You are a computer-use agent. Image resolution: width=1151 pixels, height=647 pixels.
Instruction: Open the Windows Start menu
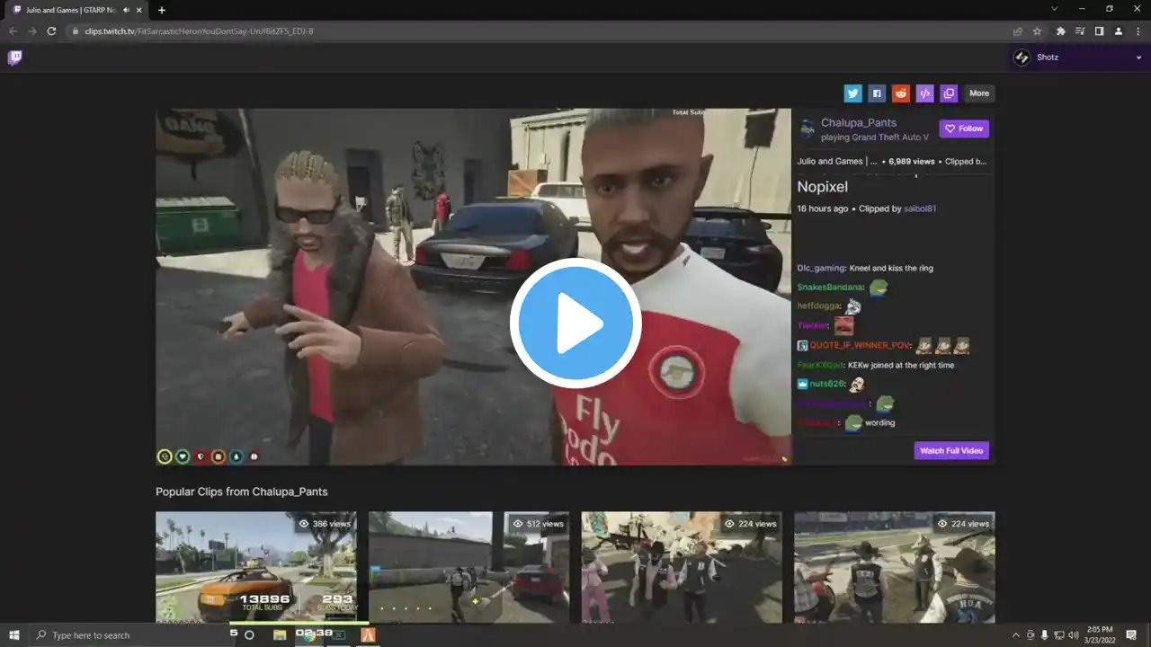tap(14, 635)
